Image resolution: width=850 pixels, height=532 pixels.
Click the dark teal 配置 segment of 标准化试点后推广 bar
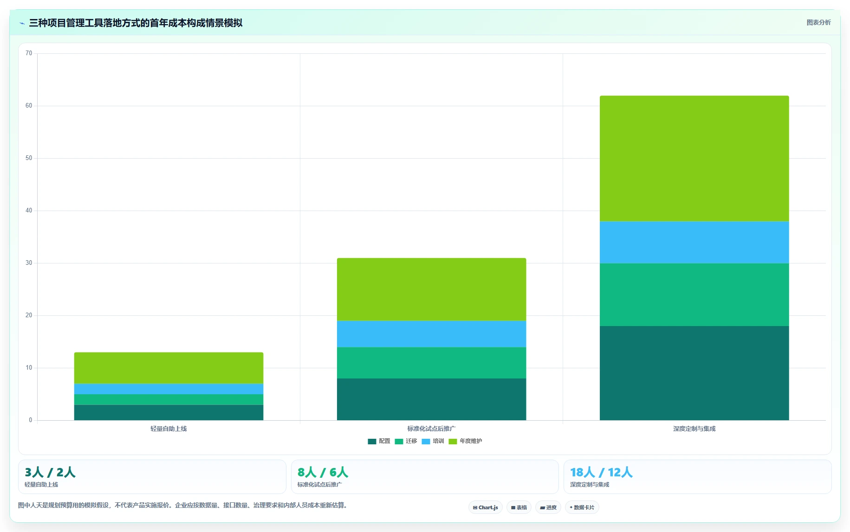pyautogui.click(x=431, y=399)
